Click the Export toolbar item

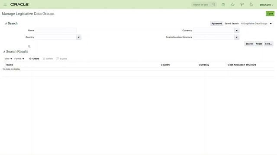coord(61,59)
